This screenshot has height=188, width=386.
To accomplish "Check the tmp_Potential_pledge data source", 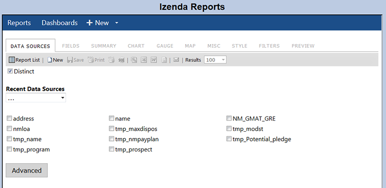I will pyautogui.click(x=229, y=139).
